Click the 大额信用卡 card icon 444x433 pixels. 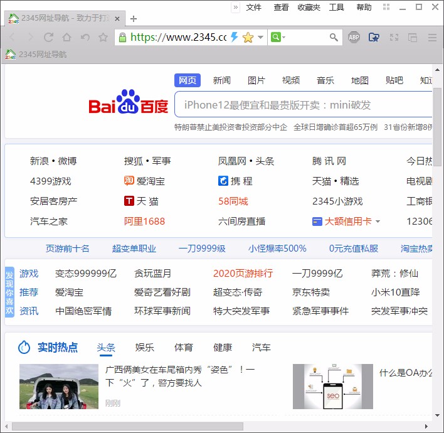coord(317,222)
